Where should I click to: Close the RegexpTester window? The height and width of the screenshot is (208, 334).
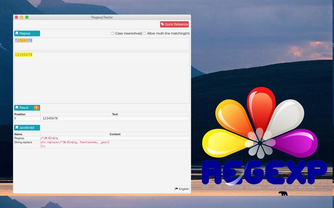(x=16, y=17)
